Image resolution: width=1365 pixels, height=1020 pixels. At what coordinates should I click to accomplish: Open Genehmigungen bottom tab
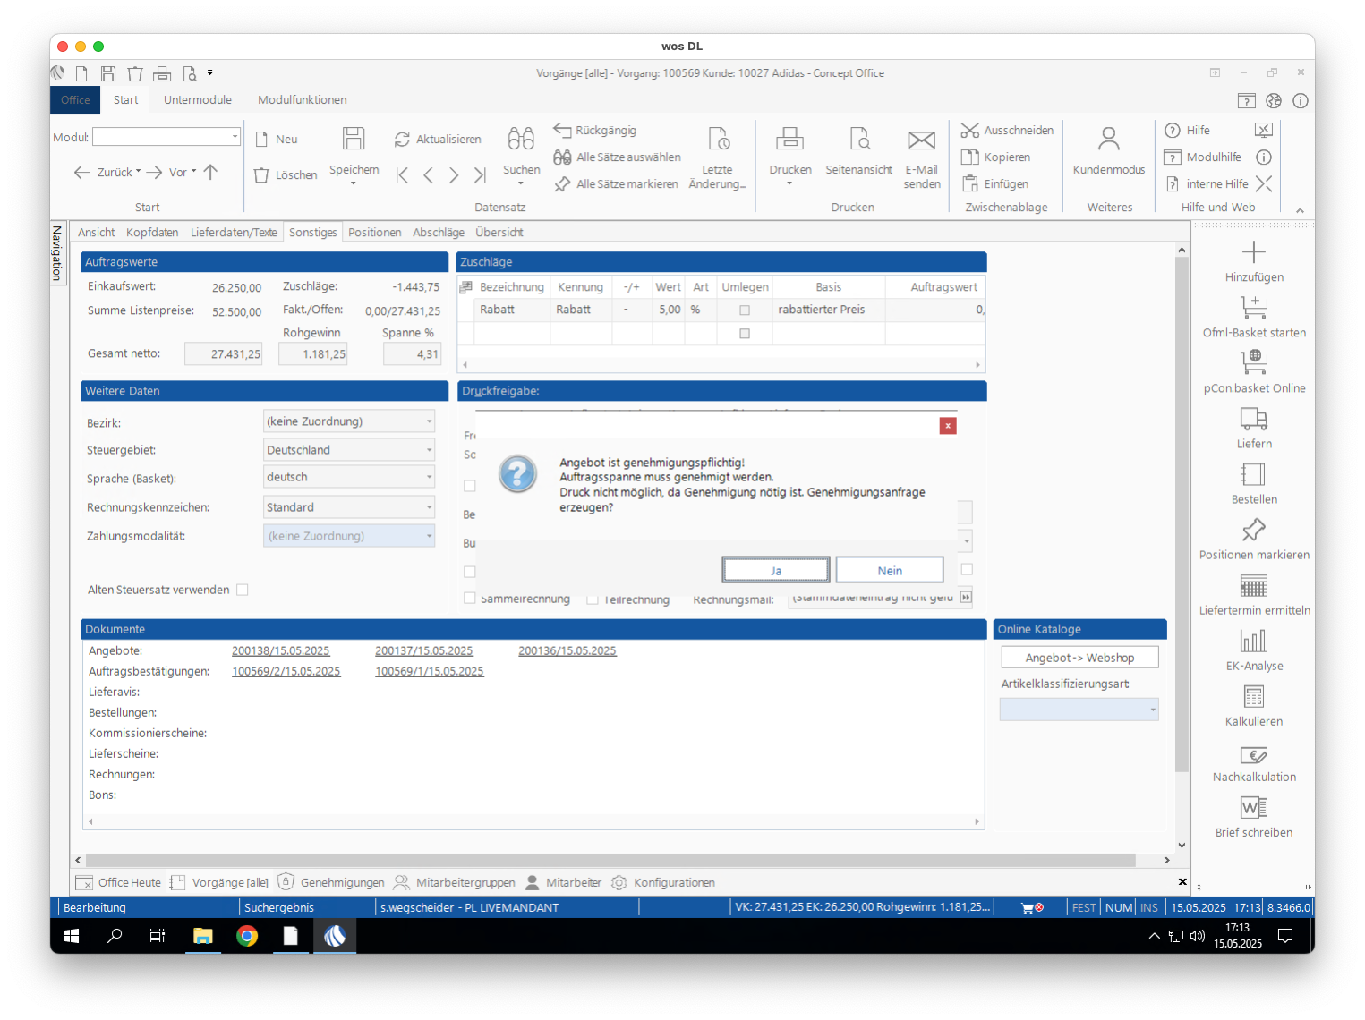click(x=331, y=882)
